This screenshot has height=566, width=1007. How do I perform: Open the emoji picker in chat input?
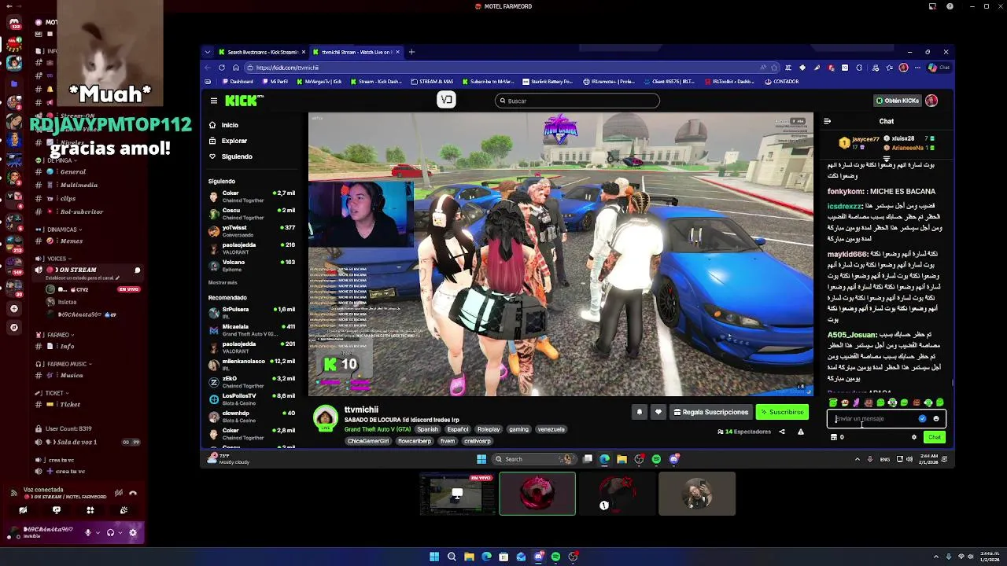(x=936, y=419)
